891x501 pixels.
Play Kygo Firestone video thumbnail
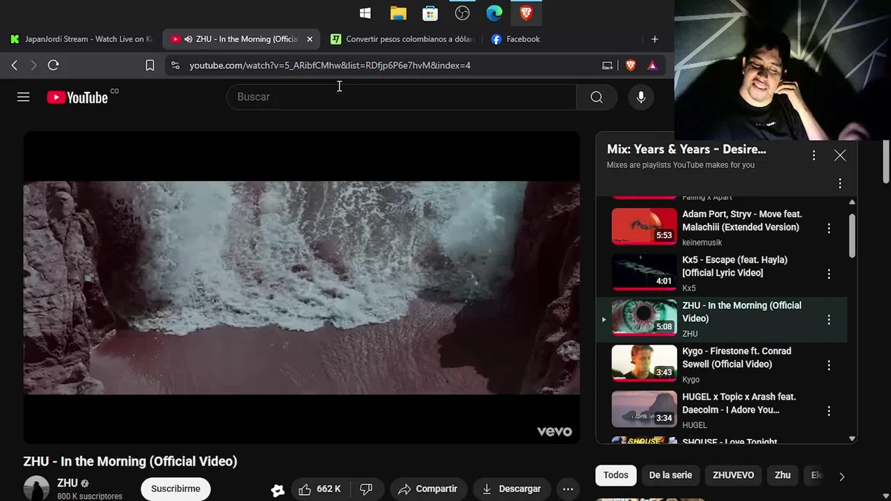(644, 363)
